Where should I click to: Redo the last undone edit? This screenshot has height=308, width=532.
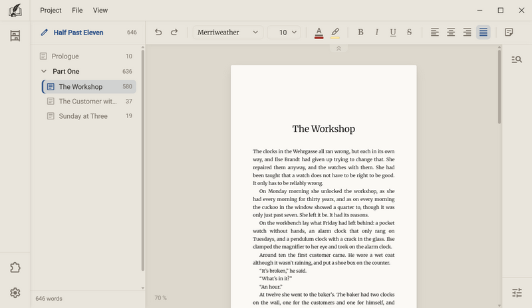(174, 32)
